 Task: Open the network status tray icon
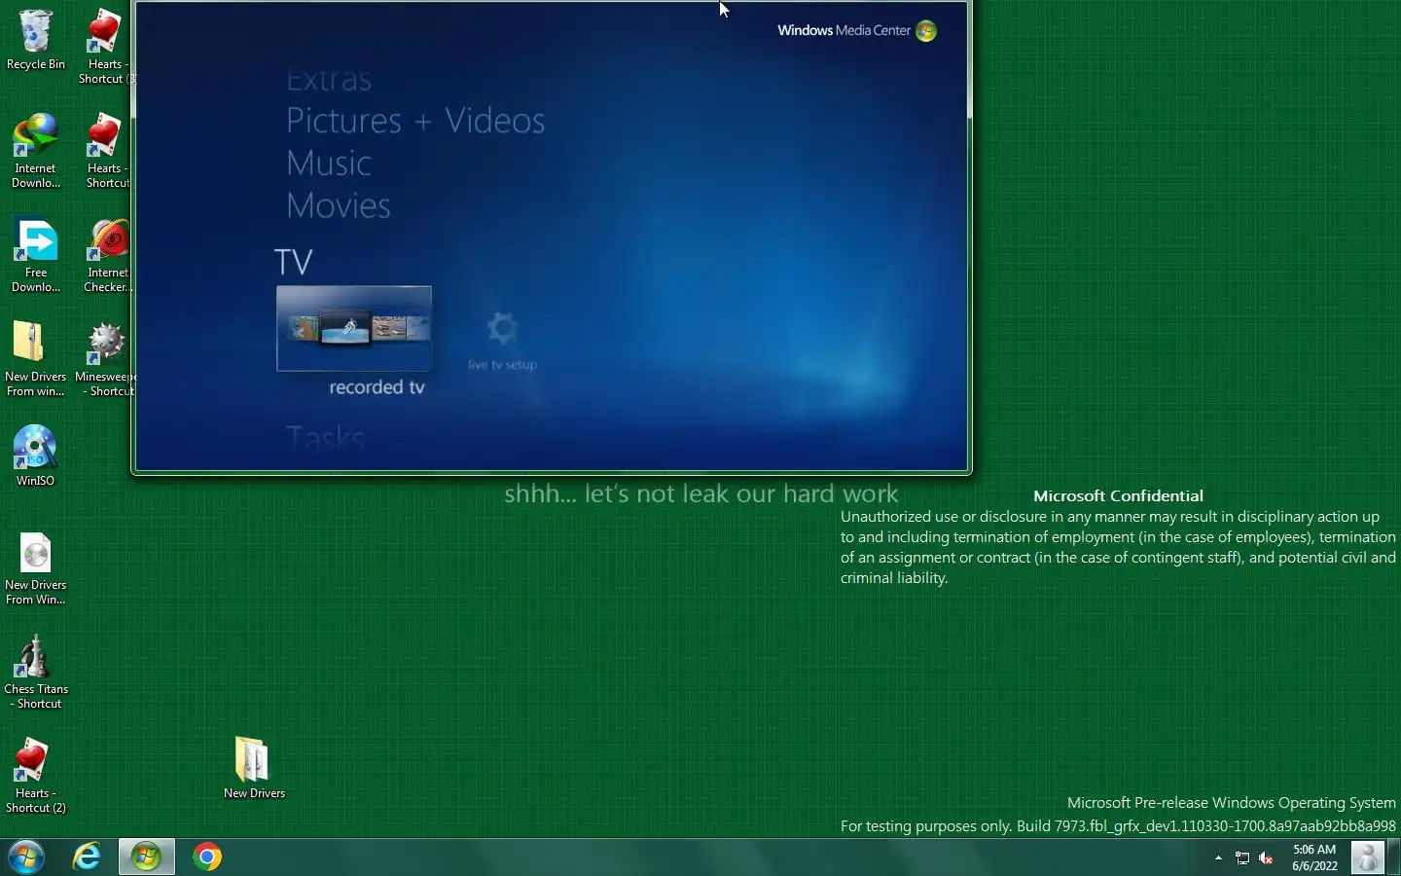click(x=1242, y=858)
